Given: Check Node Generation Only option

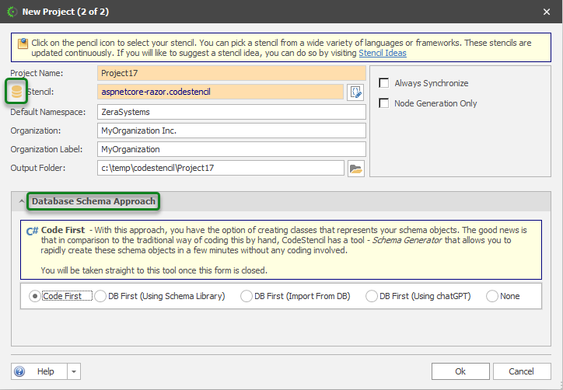Looking at the screenshot, I should [x=384, y=103].
